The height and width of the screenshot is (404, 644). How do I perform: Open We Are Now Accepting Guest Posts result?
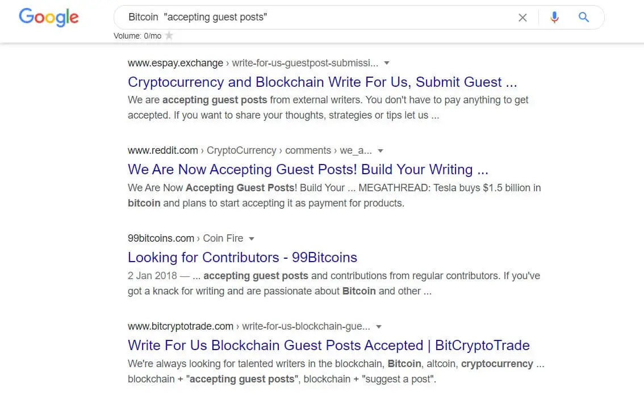point(308,169)
